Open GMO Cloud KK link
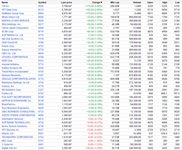This screenshot has width=182, height=150. pos(10,43)
